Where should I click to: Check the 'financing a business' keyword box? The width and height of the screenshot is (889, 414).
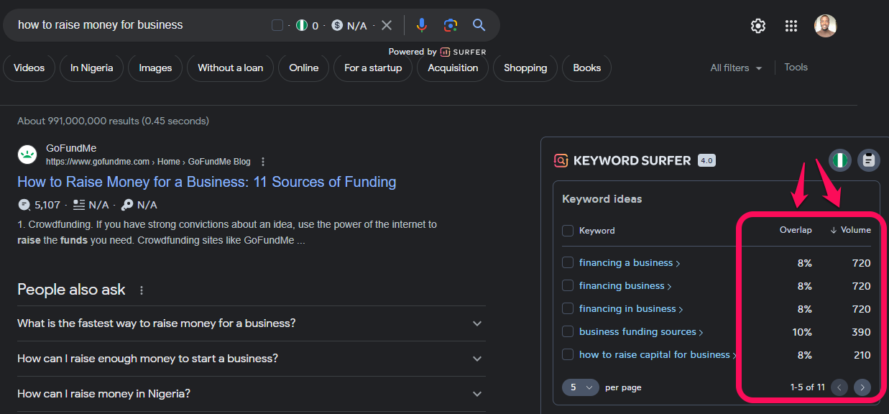(x=568, y=262)
